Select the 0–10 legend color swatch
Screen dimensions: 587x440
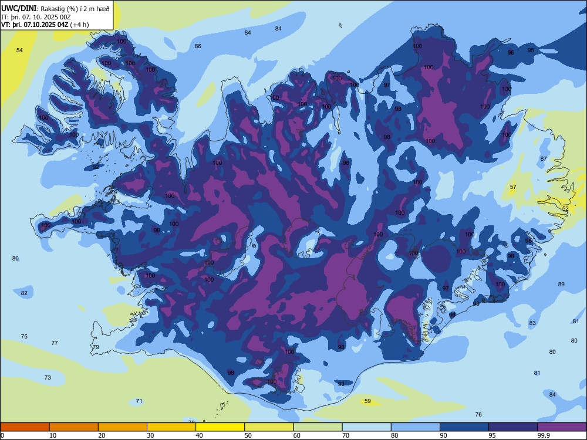25,427
